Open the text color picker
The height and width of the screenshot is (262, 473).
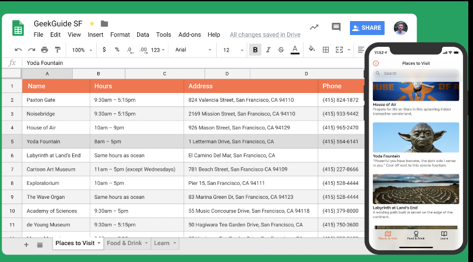click(295, 50)
